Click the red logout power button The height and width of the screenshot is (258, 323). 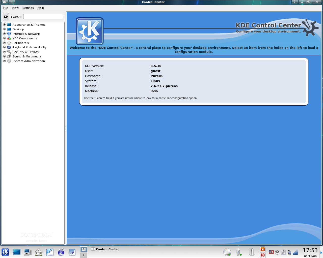point(263,255)
